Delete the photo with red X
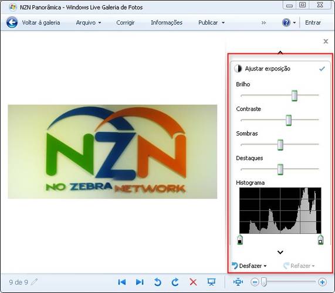The height and width of the screenshot is (293, 335). pyautogui.click(x=193, y=282)
